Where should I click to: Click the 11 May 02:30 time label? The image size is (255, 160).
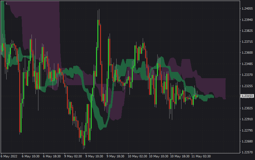[x=201, y=156]
